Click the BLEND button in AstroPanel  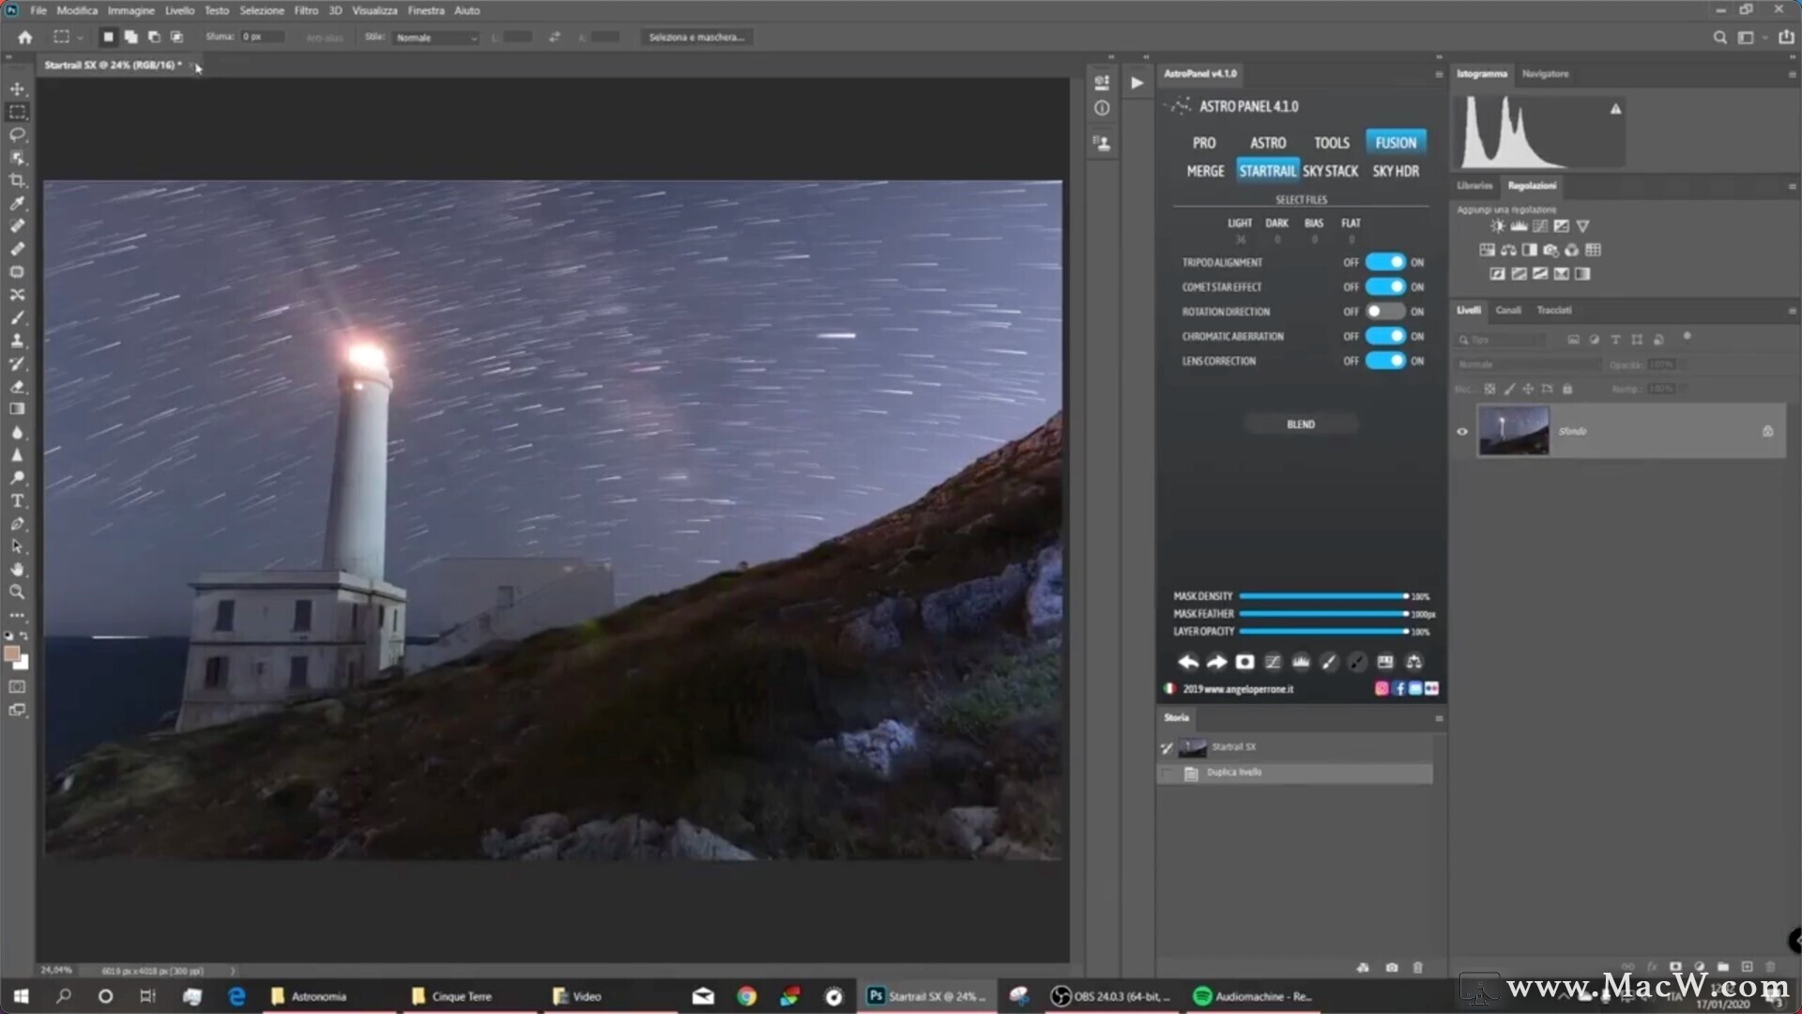1301,423
